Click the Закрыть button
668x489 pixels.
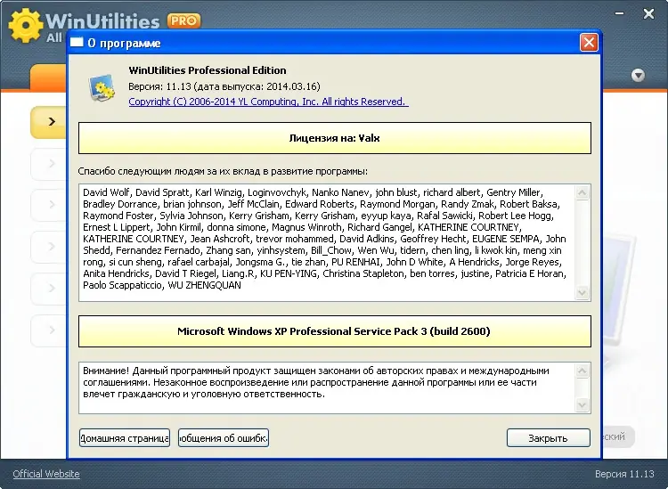(x=549, y=438)
